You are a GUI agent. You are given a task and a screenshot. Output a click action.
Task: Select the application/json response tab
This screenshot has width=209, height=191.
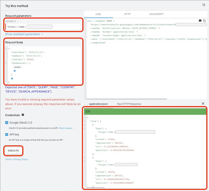coord(98,104)
